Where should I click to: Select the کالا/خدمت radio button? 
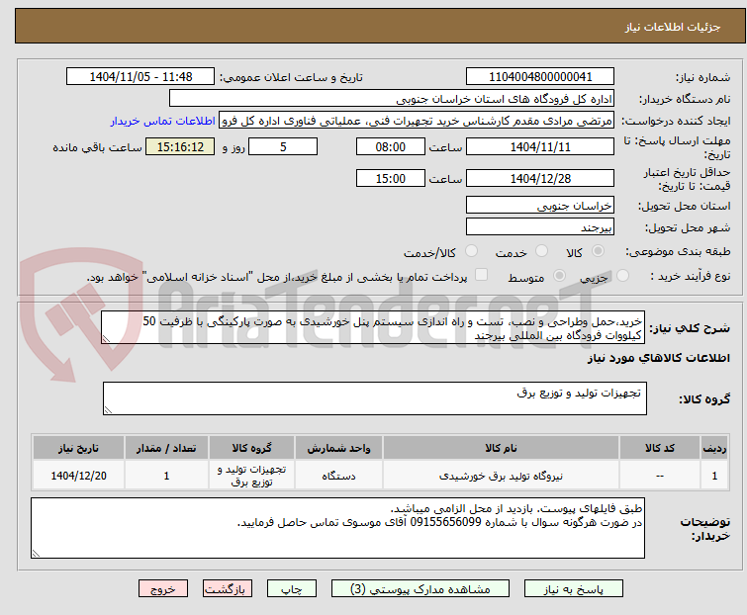click(x=471, y=251)
